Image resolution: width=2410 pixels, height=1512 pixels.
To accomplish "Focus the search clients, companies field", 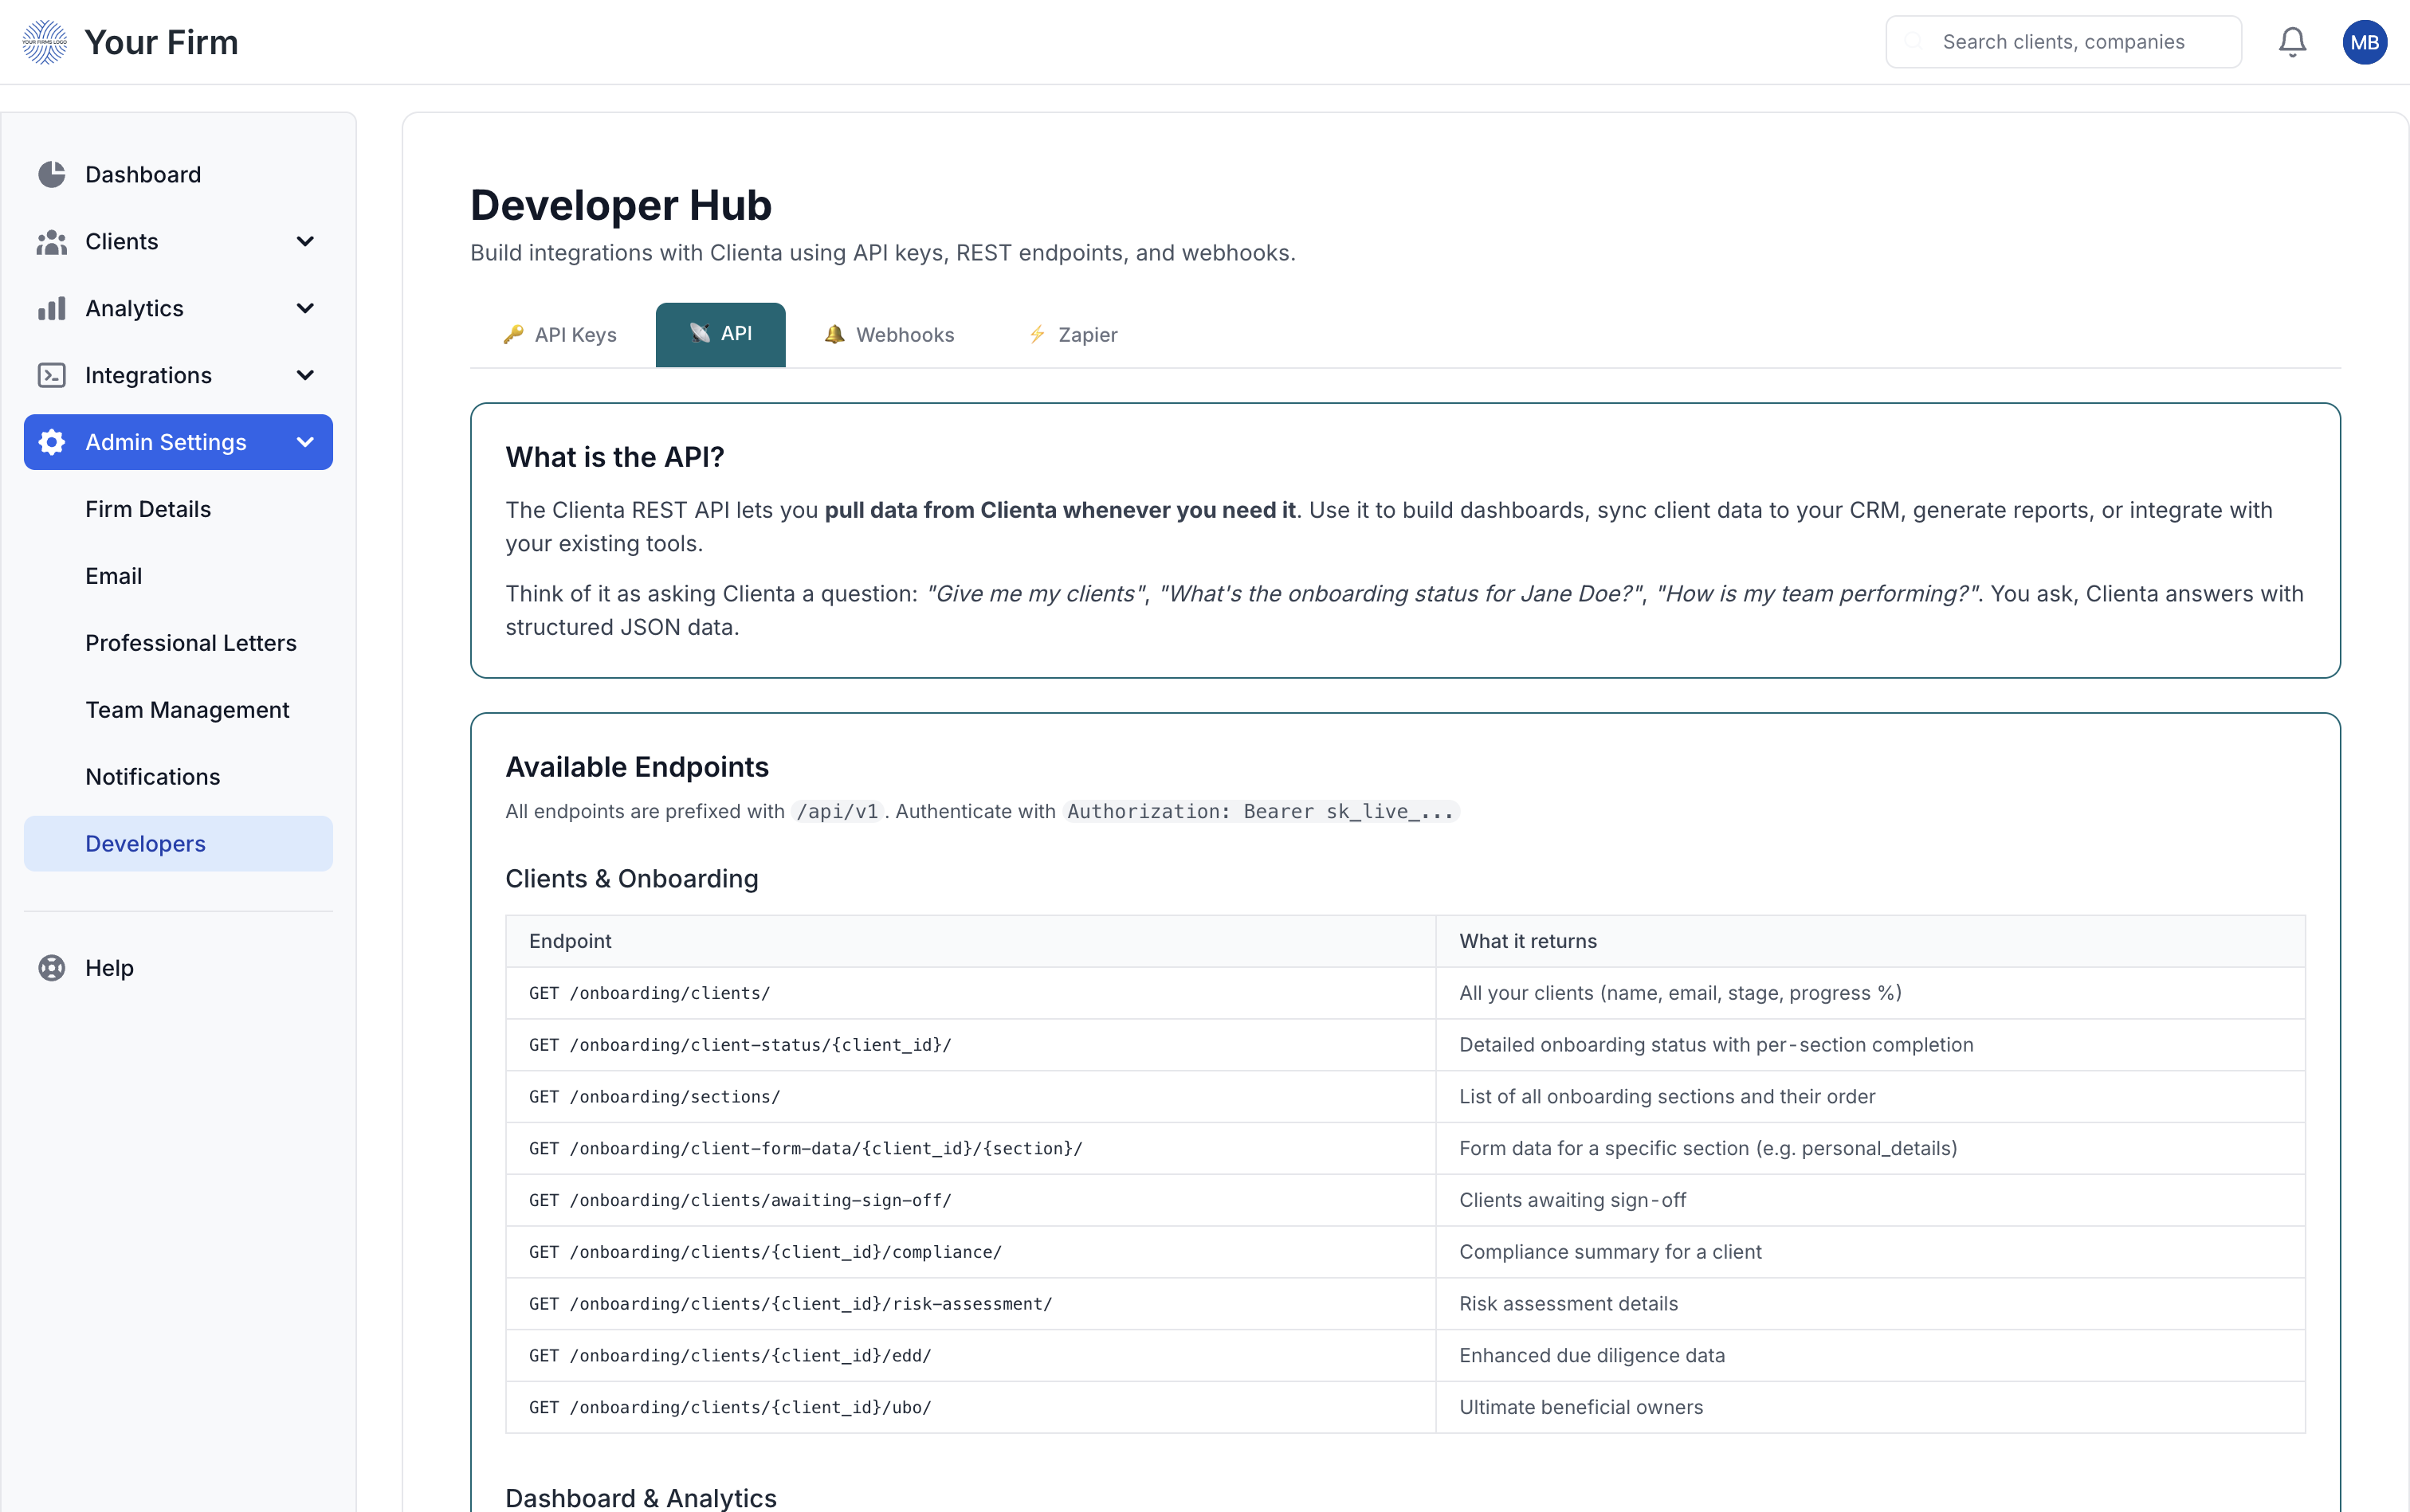I will click(2063, 42).
